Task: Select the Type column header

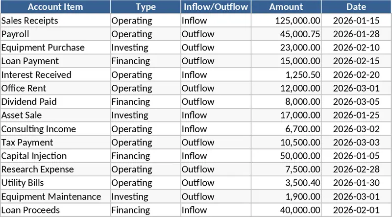Action: (x=145, y=7)
